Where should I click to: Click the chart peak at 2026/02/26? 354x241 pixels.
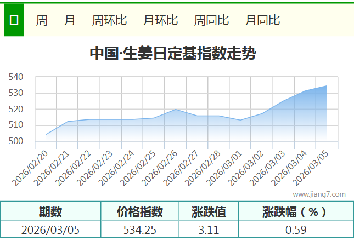(x=175, y=110)
